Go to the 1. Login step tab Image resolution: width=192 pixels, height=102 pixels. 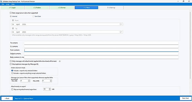click(x=13, y=8)
